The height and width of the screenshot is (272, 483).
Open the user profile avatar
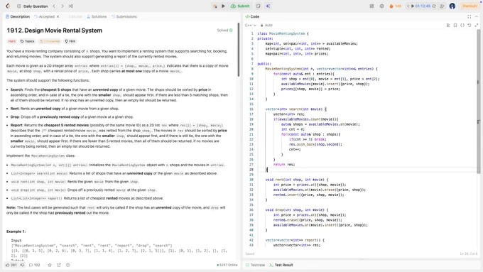coord(452,6)
